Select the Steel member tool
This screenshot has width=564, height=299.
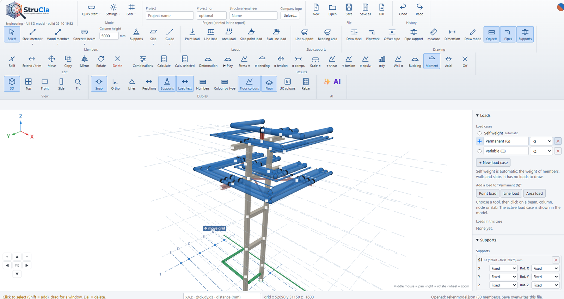[x=32, y=35]
